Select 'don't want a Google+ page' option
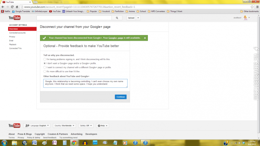260x146 pixels. coord(45,63)
